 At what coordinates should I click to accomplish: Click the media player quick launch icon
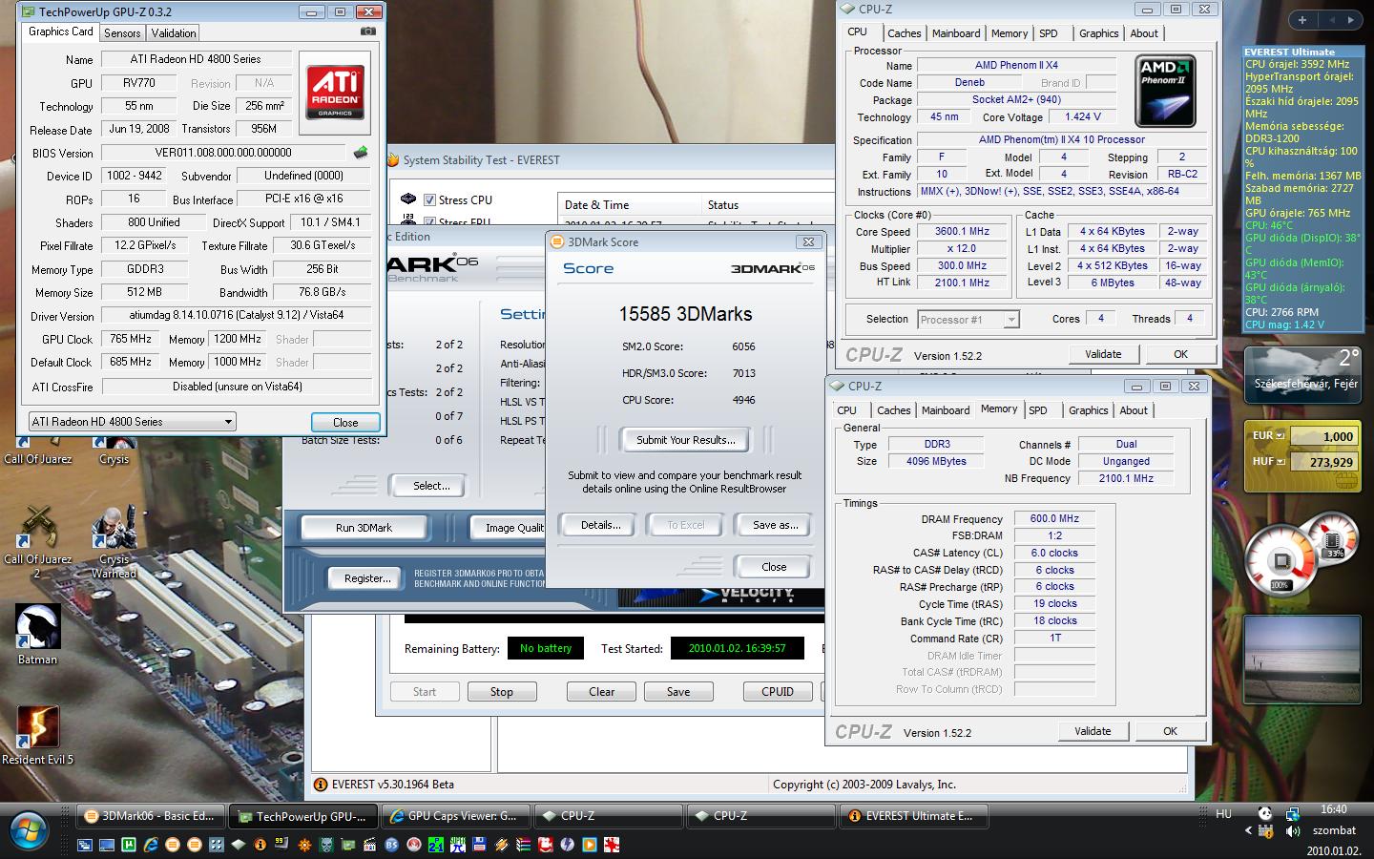coord(589,845)
